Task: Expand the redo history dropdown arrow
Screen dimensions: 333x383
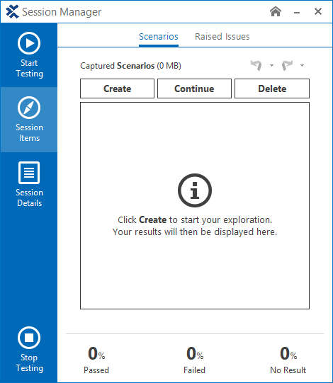Action: (303, 65)
